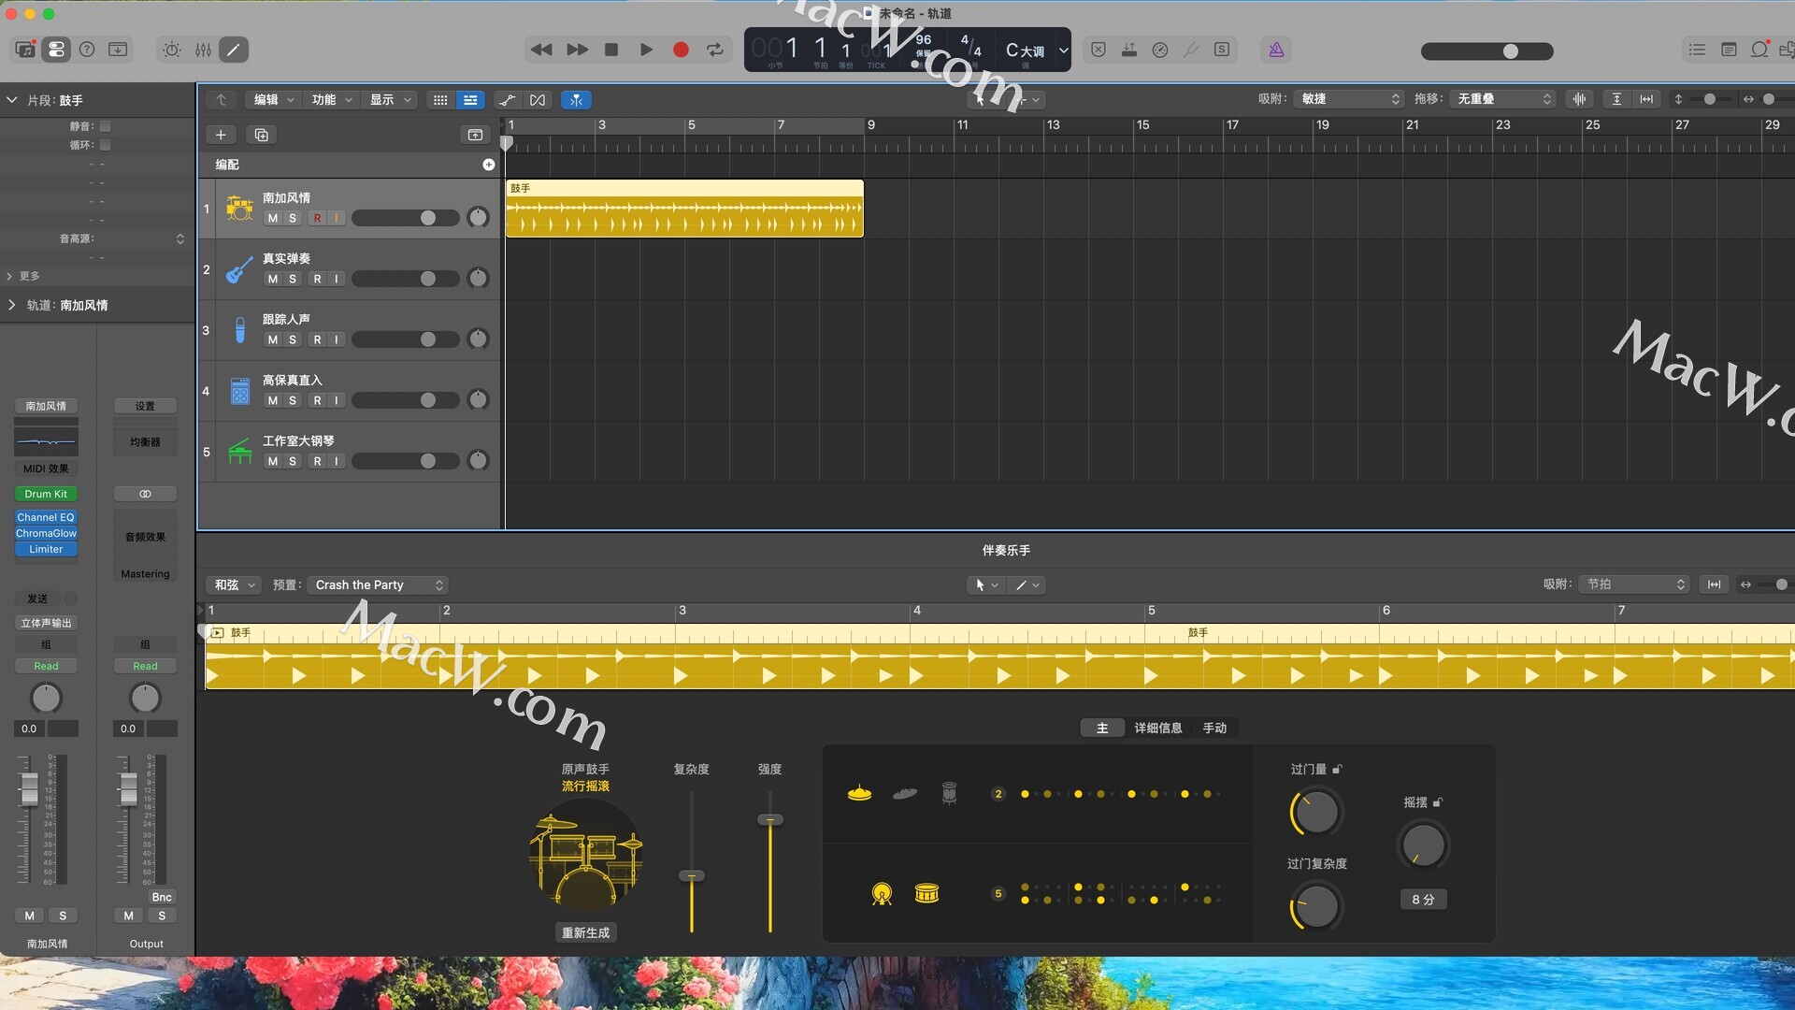Switch to the 详细信息 tab

pos(1157,728)
